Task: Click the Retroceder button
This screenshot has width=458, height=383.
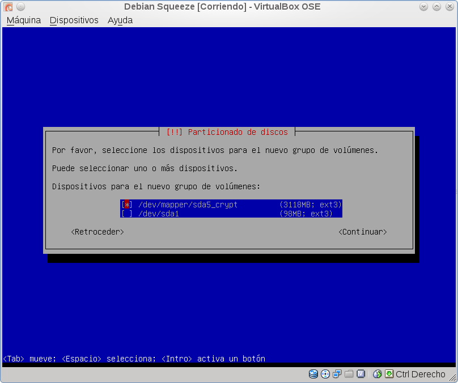Action: coord(97,232)
